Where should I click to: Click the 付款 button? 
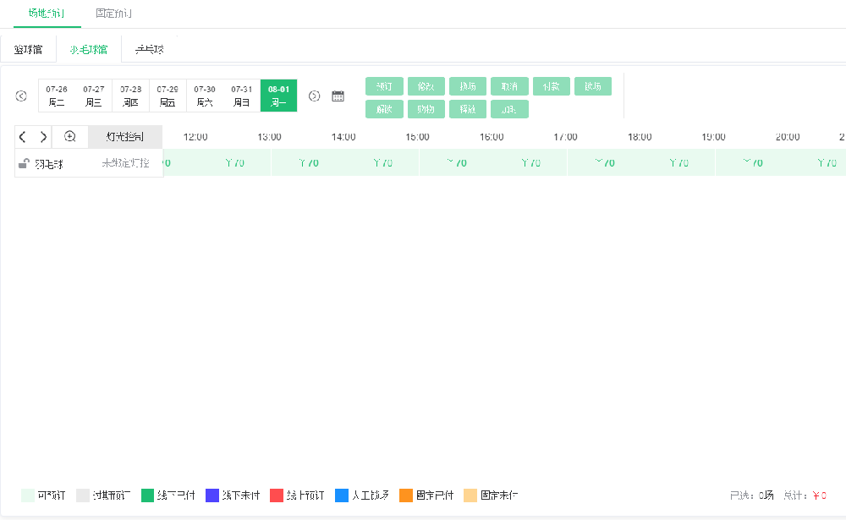(551, 86)
